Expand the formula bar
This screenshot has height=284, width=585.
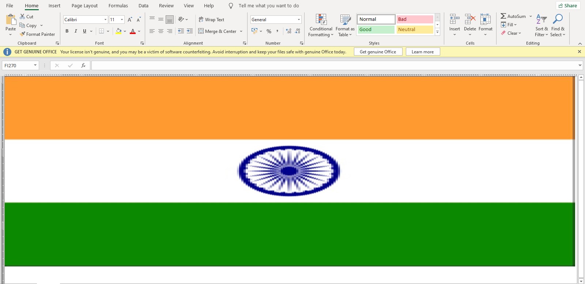[580, 65]
